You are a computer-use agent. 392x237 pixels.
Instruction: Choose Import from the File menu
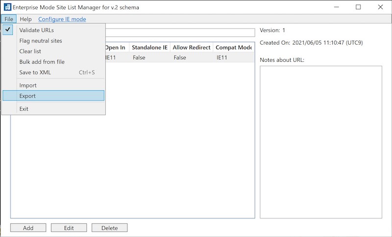(x=53, y=85)
